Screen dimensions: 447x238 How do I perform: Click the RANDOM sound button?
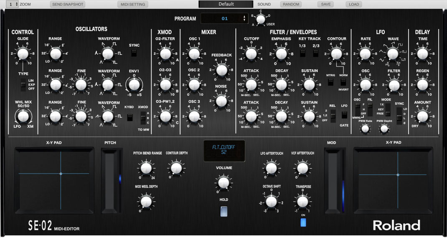click(291, 4)
